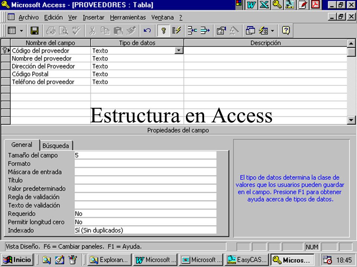
Task: Open the Edición menu
Action: point(53,17)
